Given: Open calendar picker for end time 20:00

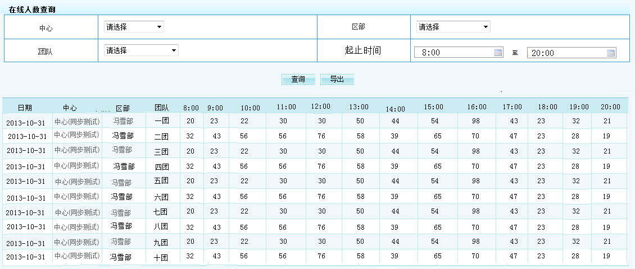Looking at the screenshot, I should pos(611,53).
